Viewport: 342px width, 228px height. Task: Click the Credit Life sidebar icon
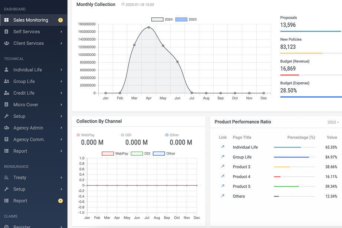[6, 93]
